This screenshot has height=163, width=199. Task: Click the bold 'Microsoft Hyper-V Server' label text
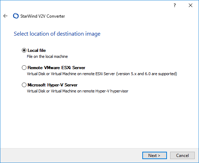pos(52,85)
